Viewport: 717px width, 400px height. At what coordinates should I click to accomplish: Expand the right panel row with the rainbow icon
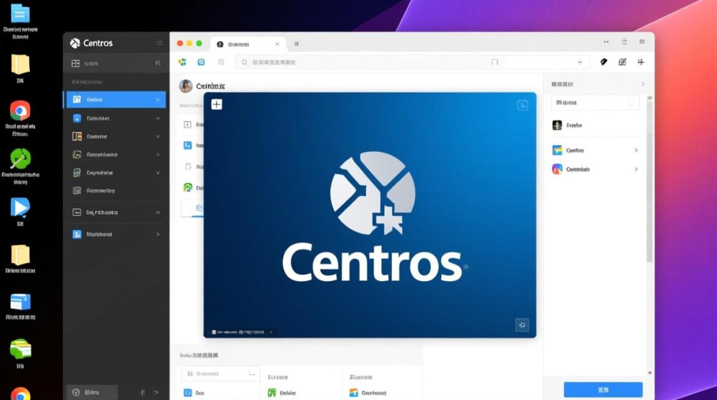pyautogui.click(x=636, y=169)
